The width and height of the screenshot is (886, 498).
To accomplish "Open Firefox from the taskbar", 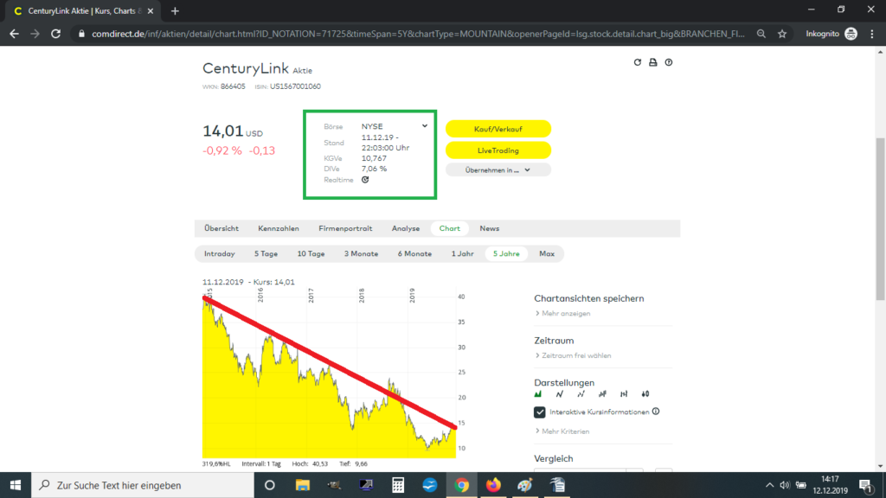I will pos(493,485).
